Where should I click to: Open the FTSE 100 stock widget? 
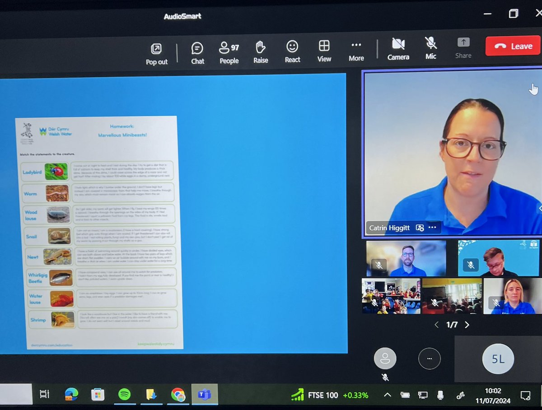point(329,395)
